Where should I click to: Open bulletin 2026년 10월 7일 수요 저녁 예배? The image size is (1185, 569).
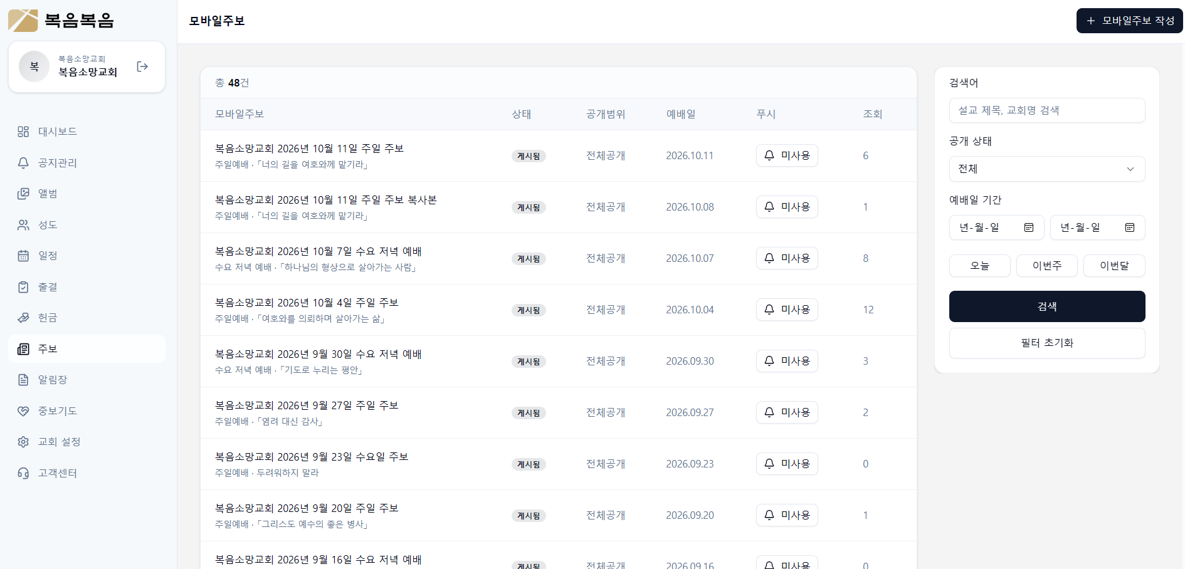(x=319, y=251)
